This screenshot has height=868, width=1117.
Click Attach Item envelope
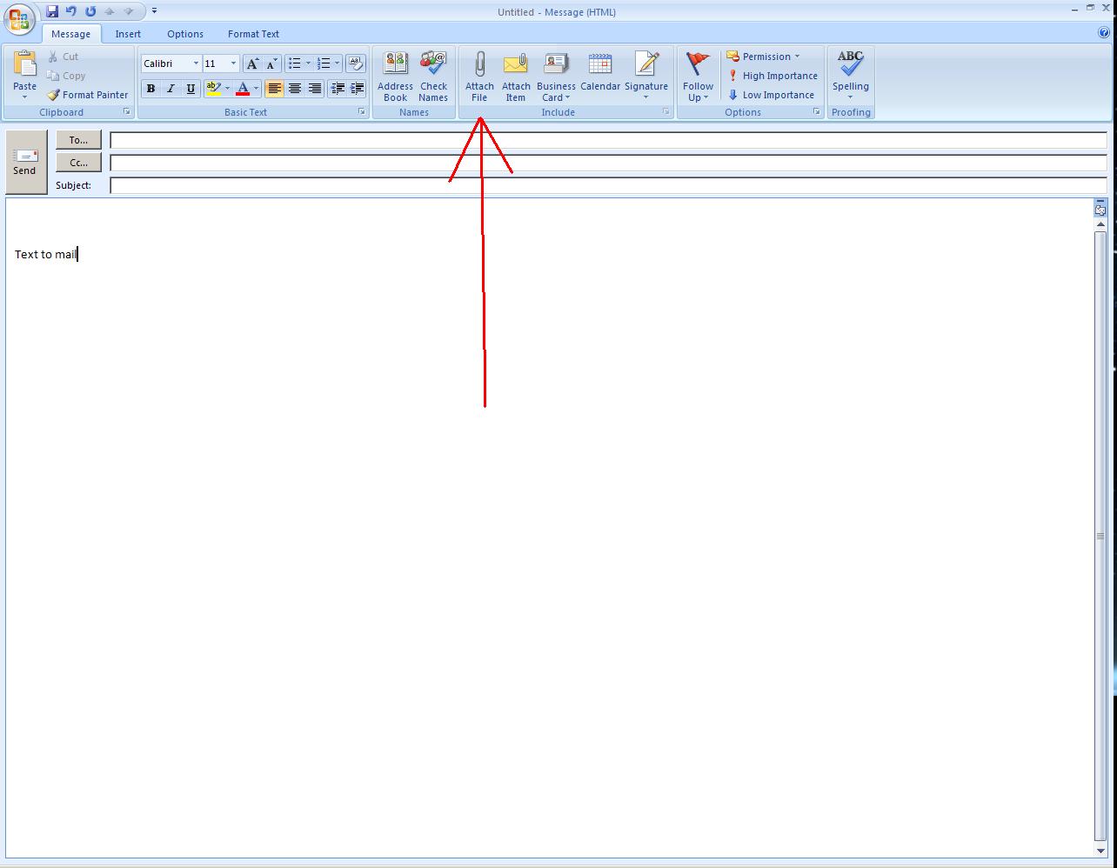(x=516, y=77)
